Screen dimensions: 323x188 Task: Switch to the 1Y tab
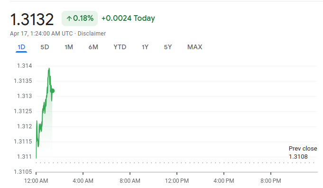tap(145, 47)
